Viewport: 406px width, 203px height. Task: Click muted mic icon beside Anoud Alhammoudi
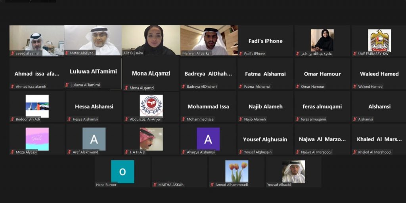click(x=212, y=185)
